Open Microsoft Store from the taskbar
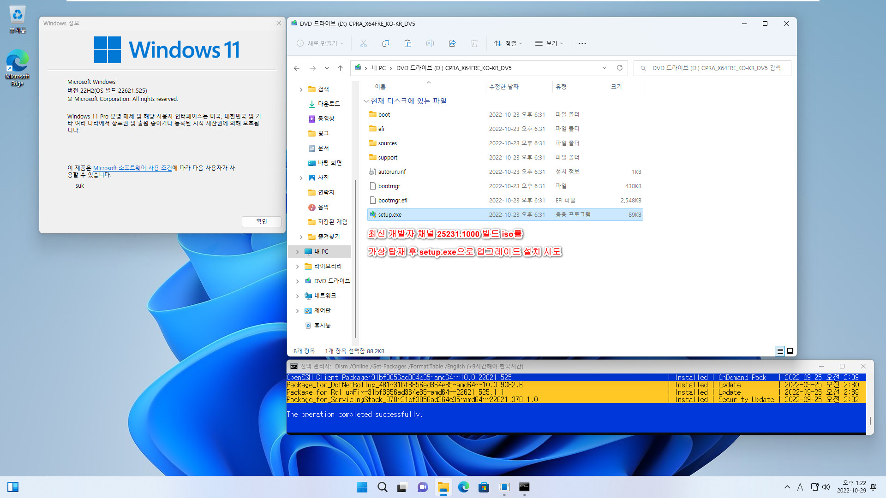 coord(484,487)
